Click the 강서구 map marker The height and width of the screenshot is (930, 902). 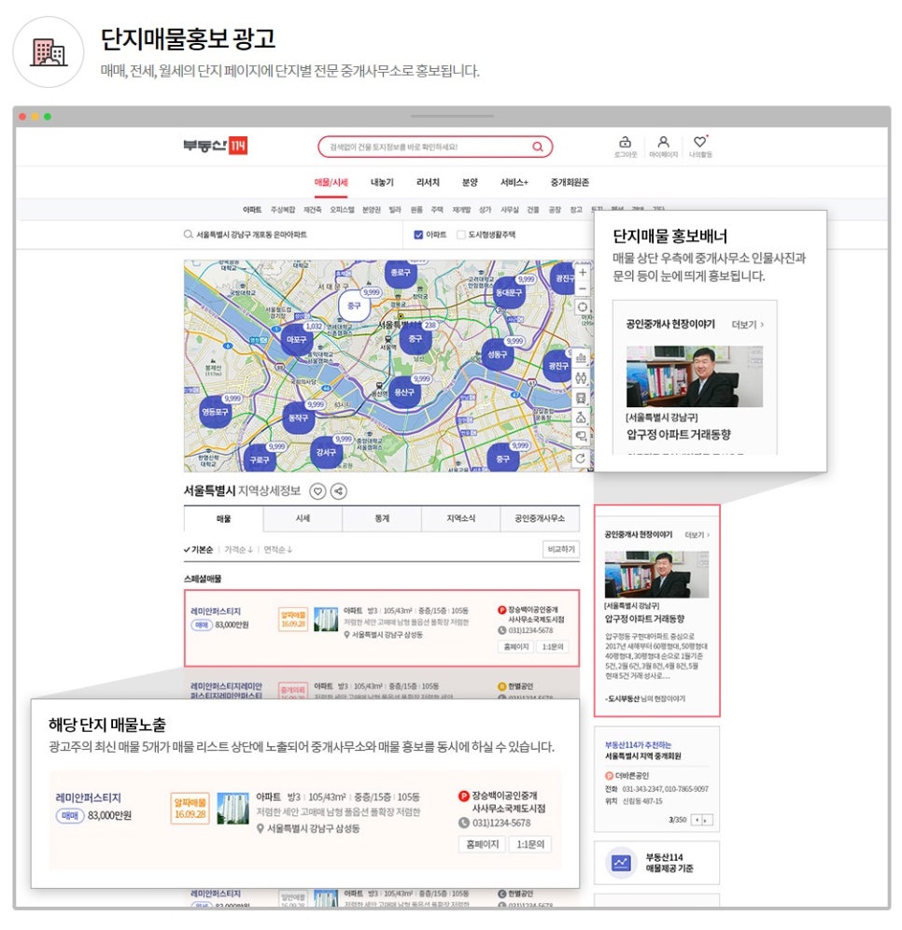[326, 452]
